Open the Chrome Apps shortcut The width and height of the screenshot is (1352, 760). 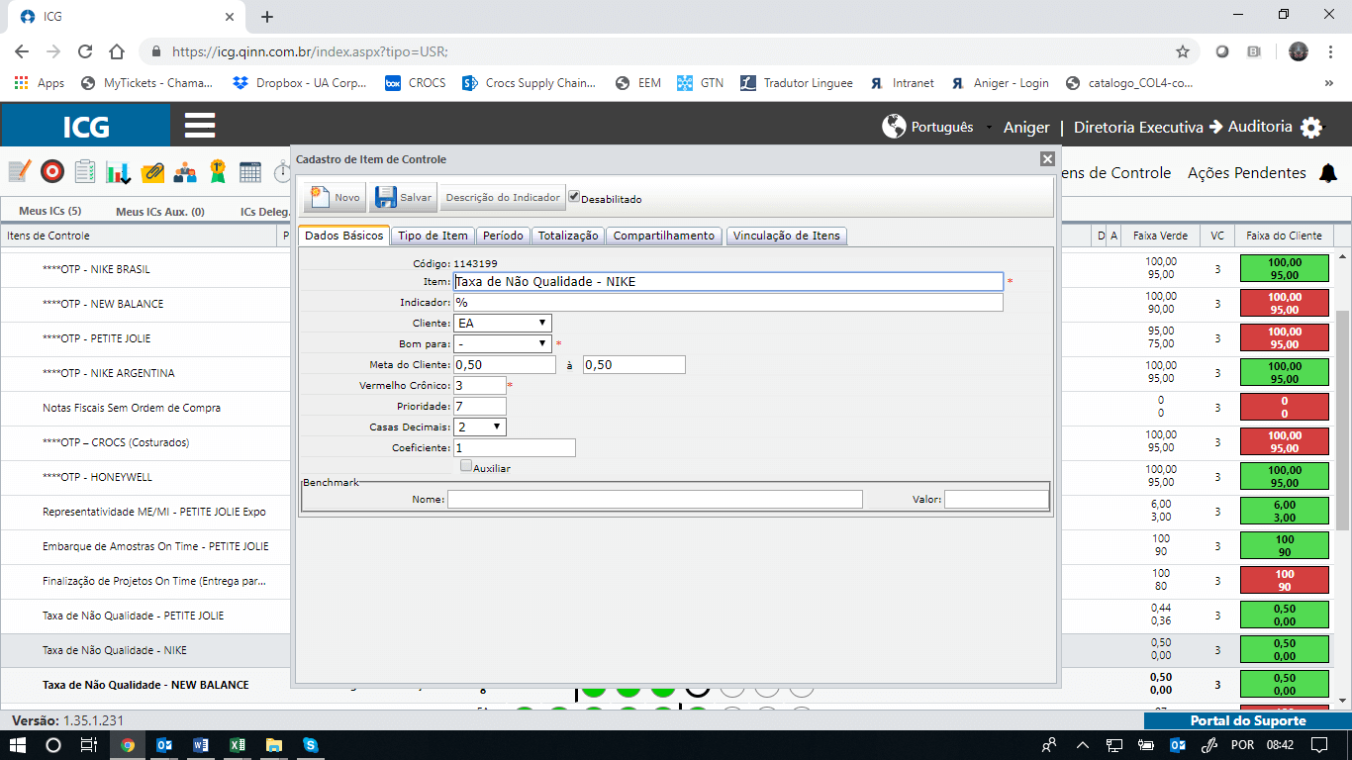point(40,83)
